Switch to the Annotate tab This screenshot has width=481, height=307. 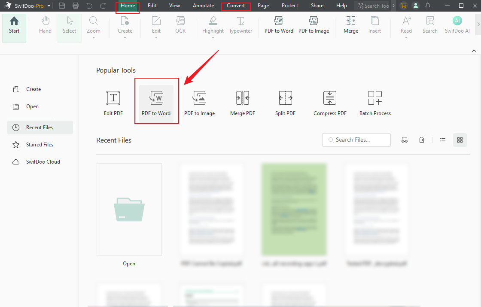coord(203,6)
